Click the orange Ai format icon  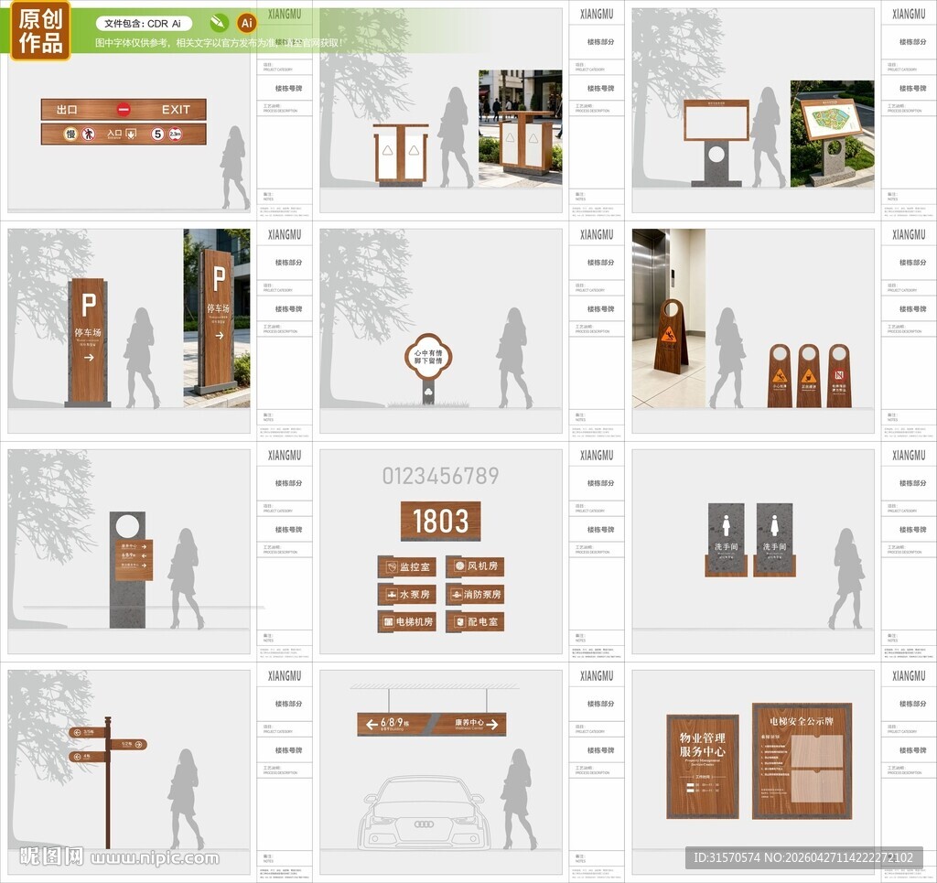246,23
